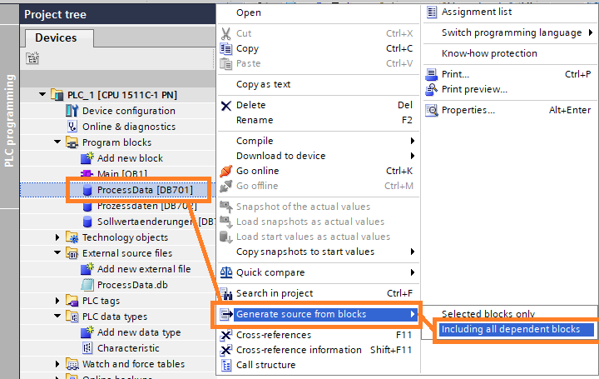Click the Online & diagnostics icon

pyautogui.click(x=72, y=127)
